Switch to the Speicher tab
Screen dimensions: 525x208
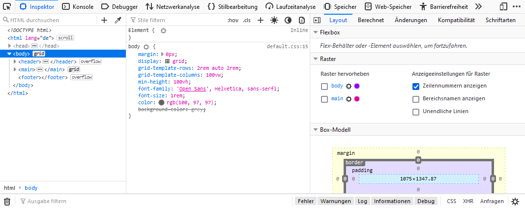[x=340, y=7]
